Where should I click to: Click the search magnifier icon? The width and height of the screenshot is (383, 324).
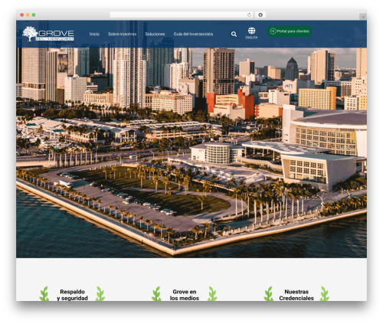tap(234, 34)
